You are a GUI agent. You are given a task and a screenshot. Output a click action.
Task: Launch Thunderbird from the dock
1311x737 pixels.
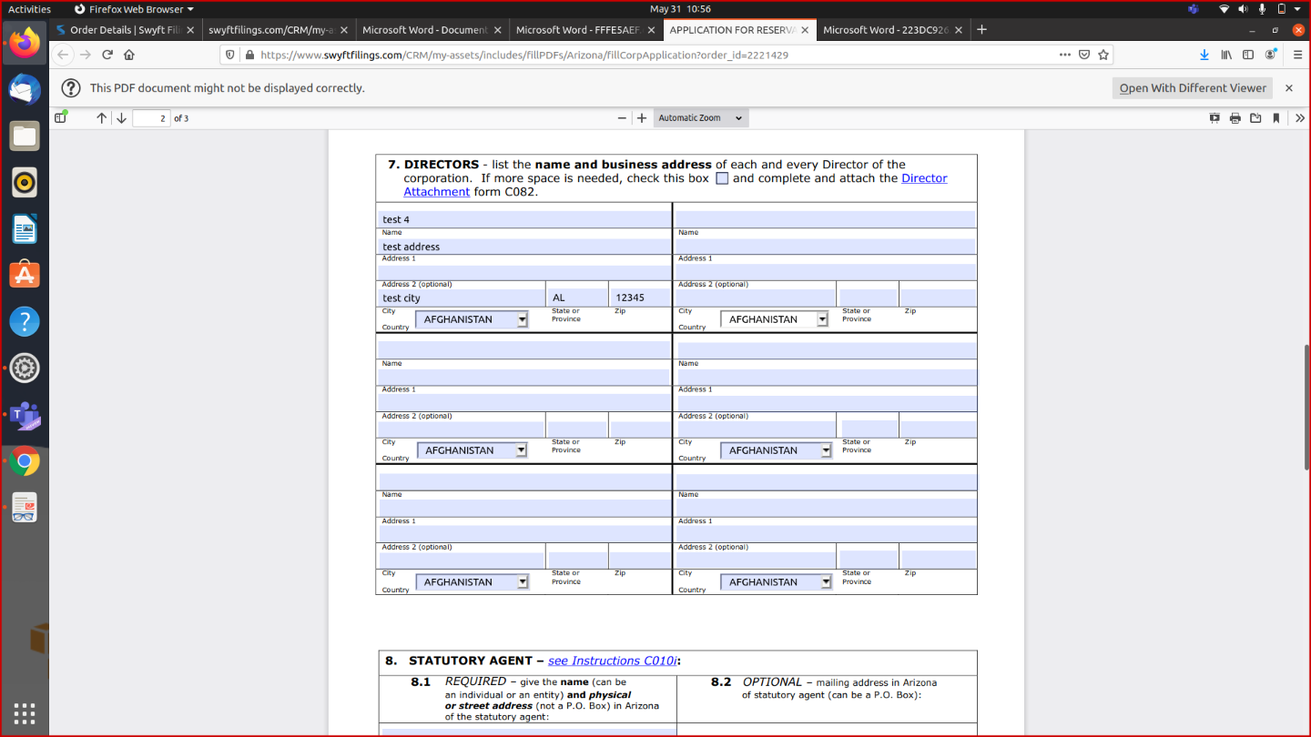(x=25, y=89)
